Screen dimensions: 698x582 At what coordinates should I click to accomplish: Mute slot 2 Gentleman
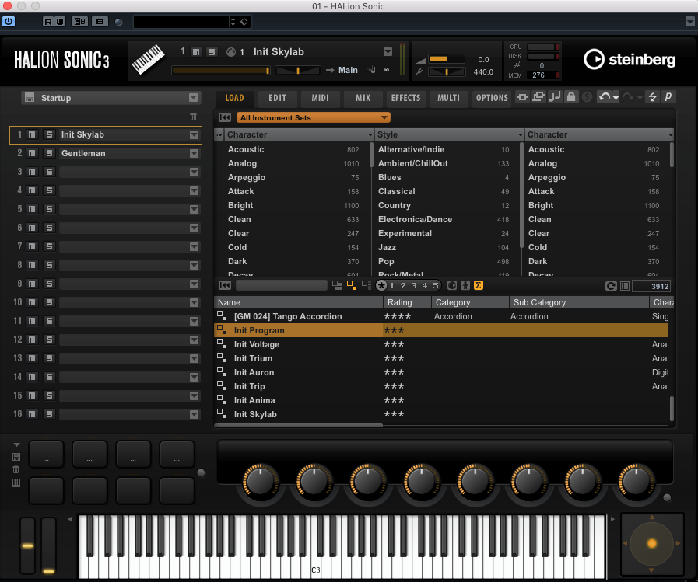click(32, 153)
